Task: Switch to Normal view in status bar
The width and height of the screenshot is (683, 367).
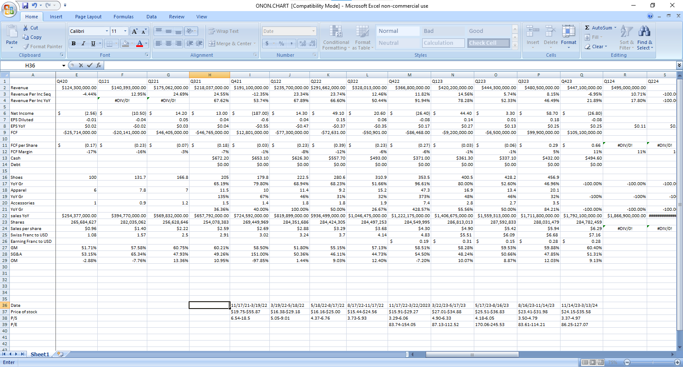Action: 585,362
